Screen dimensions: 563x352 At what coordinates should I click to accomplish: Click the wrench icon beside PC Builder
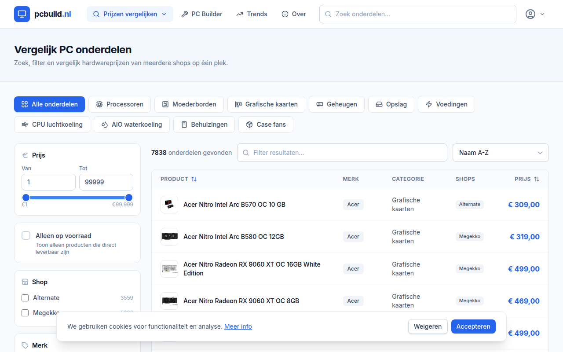(185, 14)
